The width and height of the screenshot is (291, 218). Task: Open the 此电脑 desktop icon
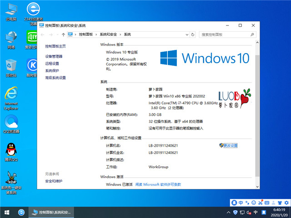coord(11,12)
